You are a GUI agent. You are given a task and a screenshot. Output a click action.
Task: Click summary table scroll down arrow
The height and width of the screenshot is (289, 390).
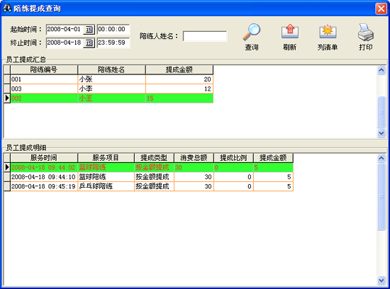(381, 133)
